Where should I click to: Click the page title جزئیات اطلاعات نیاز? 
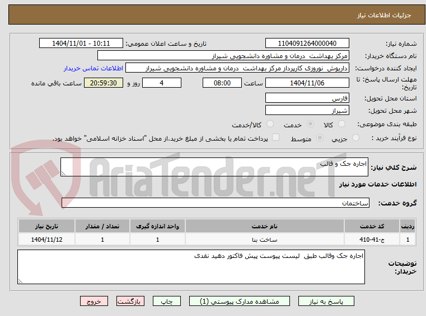(x=384, y=15)
